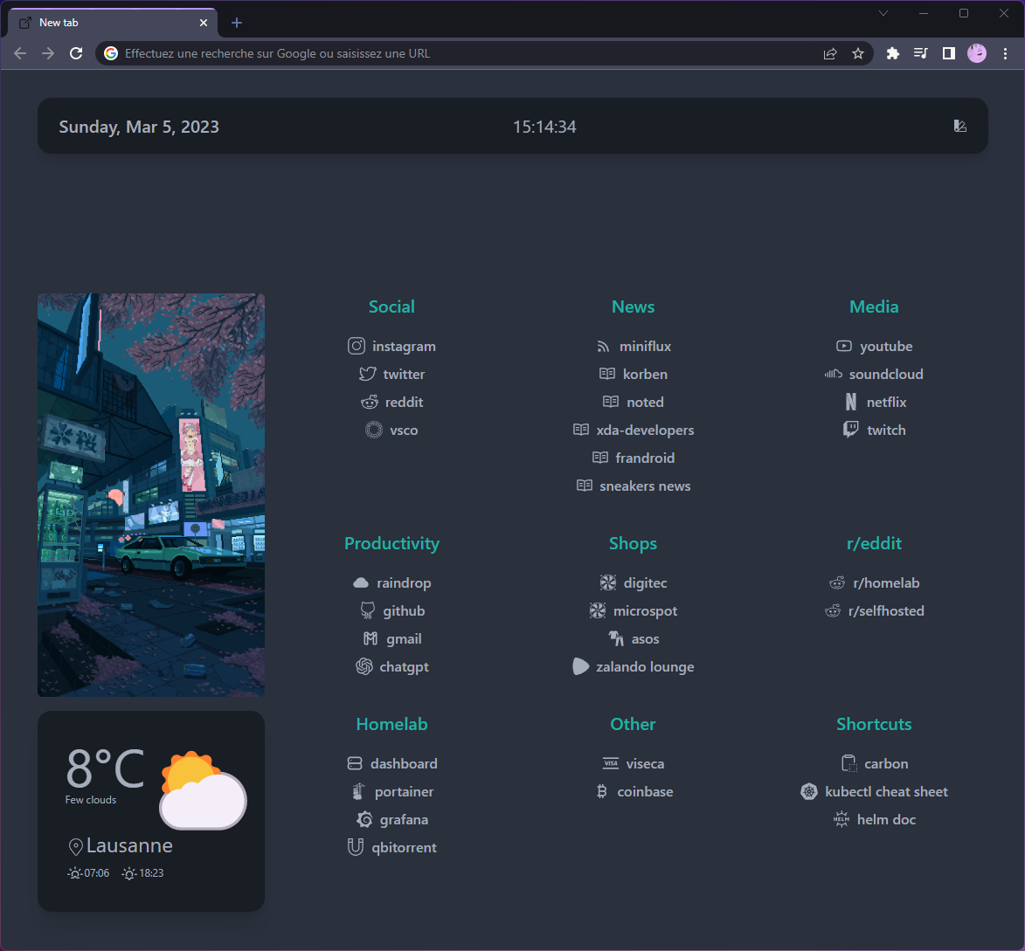Click the forward navigation arrow

click(x=48, y=53)
